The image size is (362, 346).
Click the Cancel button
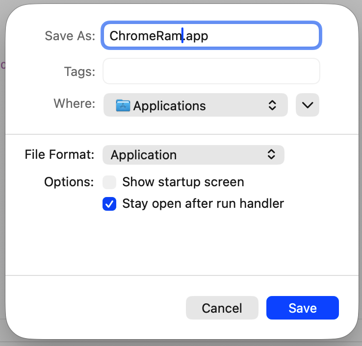[222, 308]
